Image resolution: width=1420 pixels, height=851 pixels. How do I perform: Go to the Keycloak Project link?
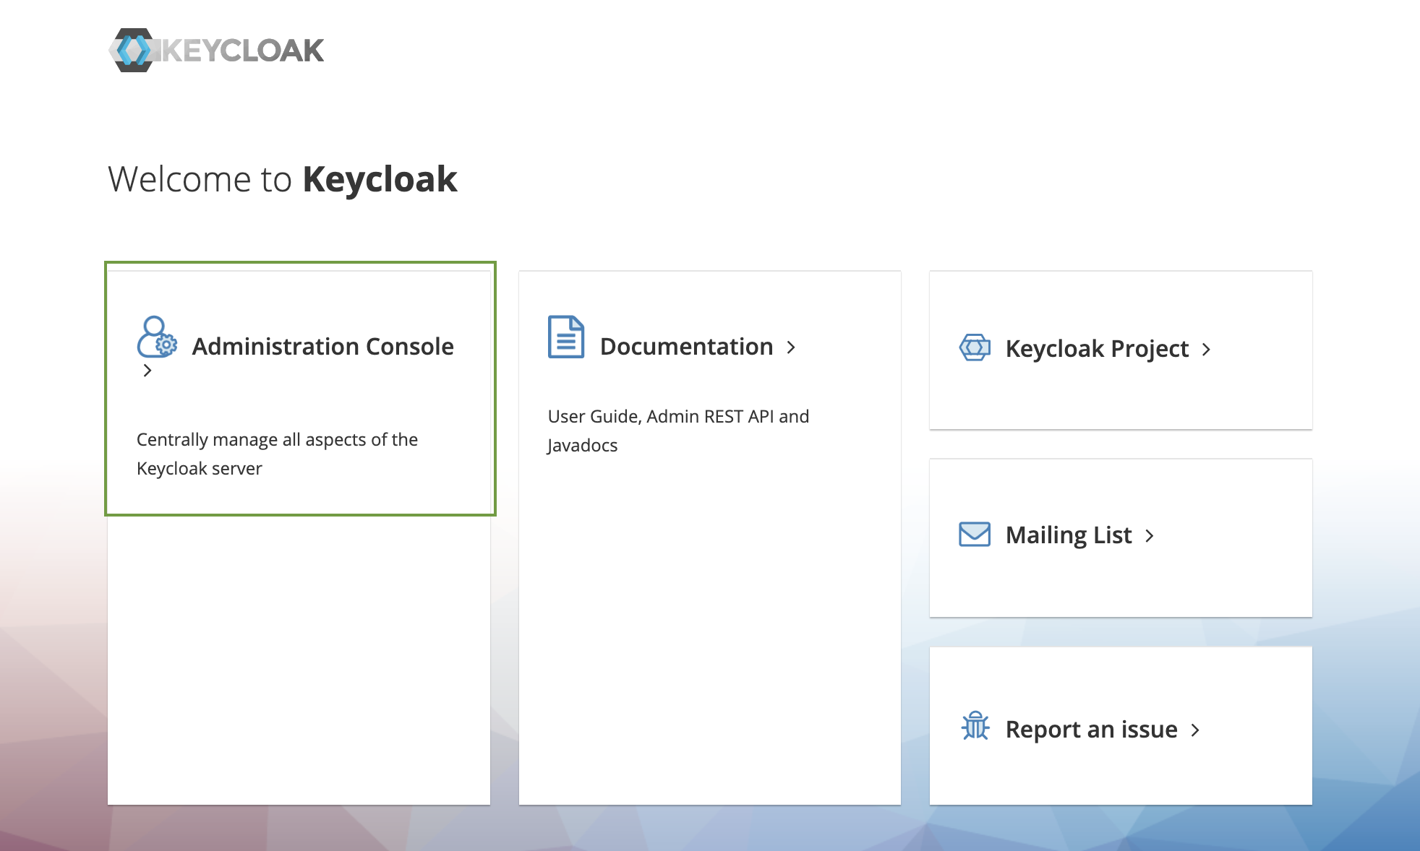coord(1096,349)
